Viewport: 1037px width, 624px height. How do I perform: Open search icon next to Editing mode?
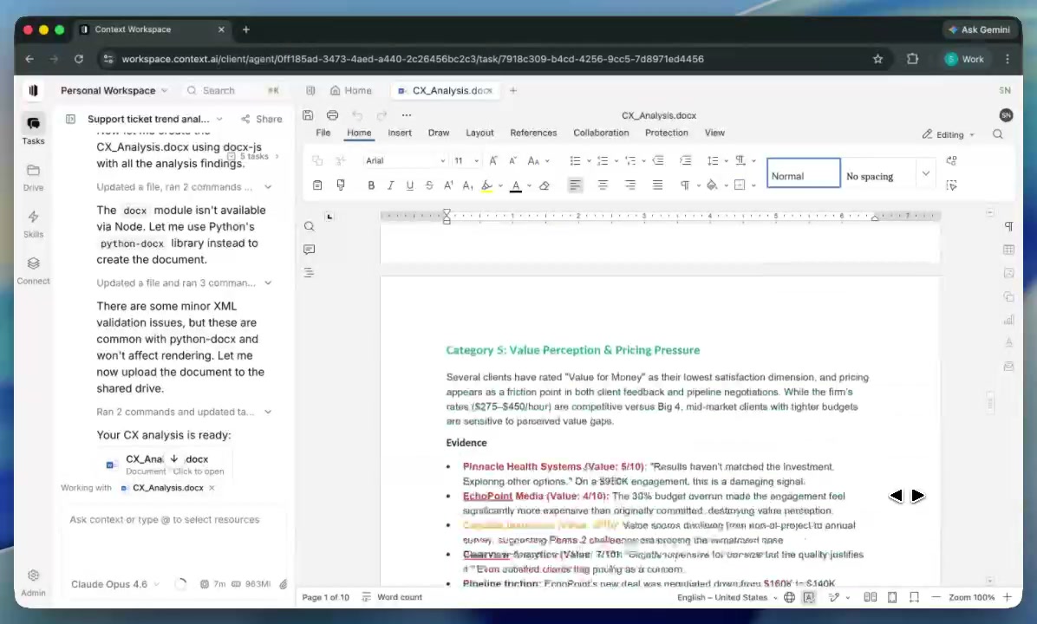tap(998, 134)
